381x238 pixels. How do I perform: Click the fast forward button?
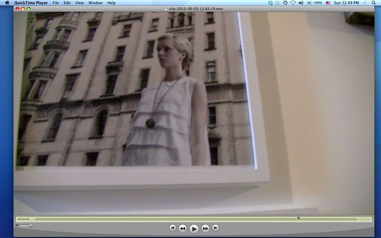[205, 228]
